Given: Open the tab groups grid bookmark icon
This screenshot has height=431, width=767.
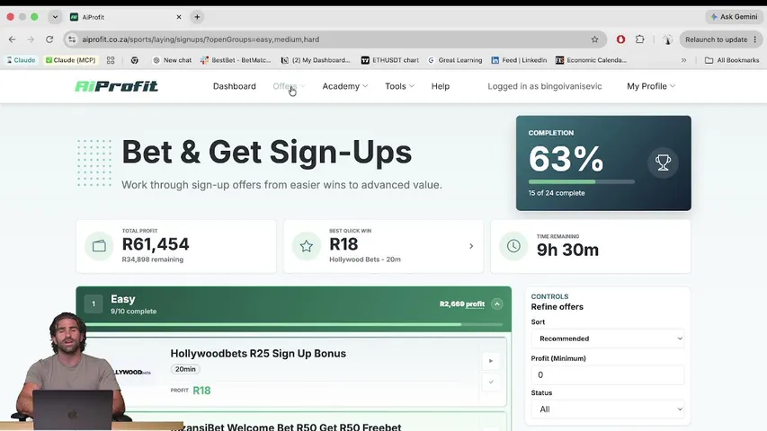Looking at the screenshot, I should pyautogui.click(x=111, y=60).
